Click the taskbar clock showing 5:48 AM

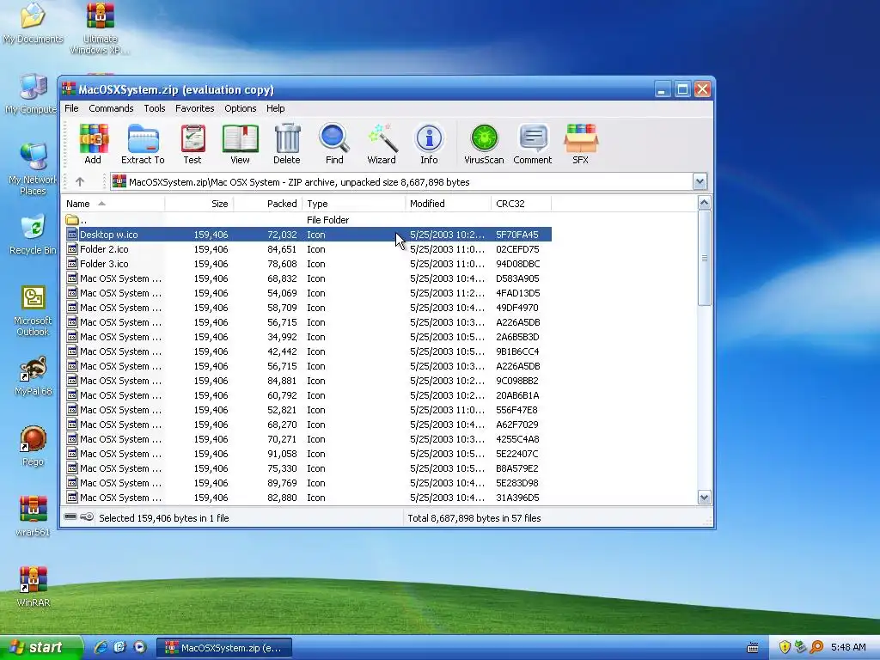[848, 648]
